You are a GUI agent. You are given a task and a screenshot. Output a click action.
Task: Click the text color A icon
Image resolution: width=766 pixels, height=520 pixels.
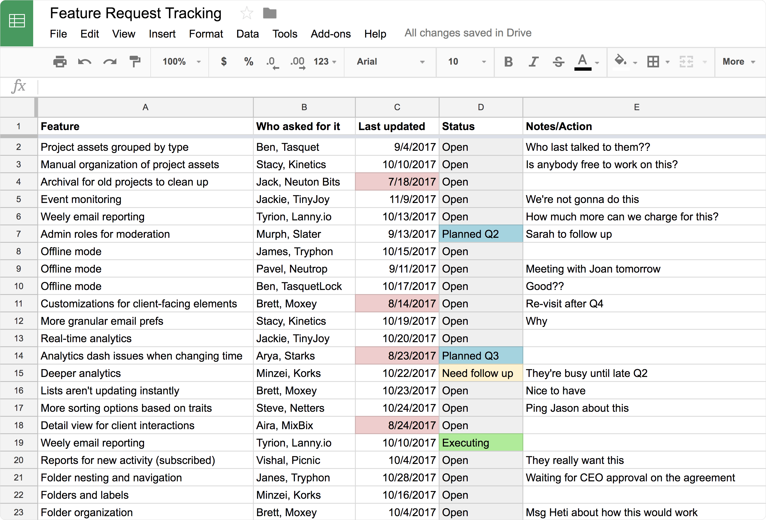583,62
